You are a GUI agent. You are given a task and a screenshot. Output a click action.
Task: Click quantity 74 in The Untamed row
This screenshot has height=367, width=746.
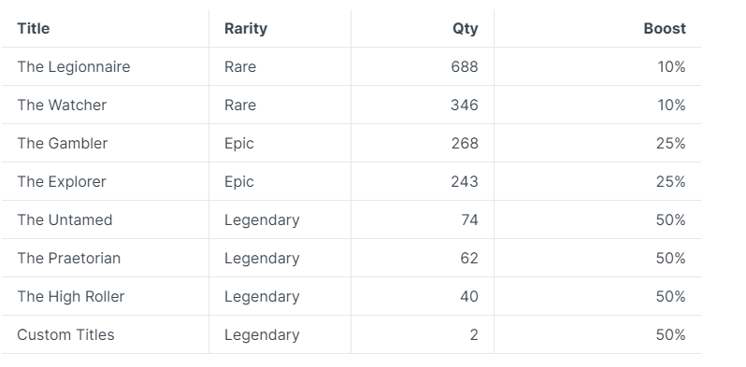coord(469,219)
